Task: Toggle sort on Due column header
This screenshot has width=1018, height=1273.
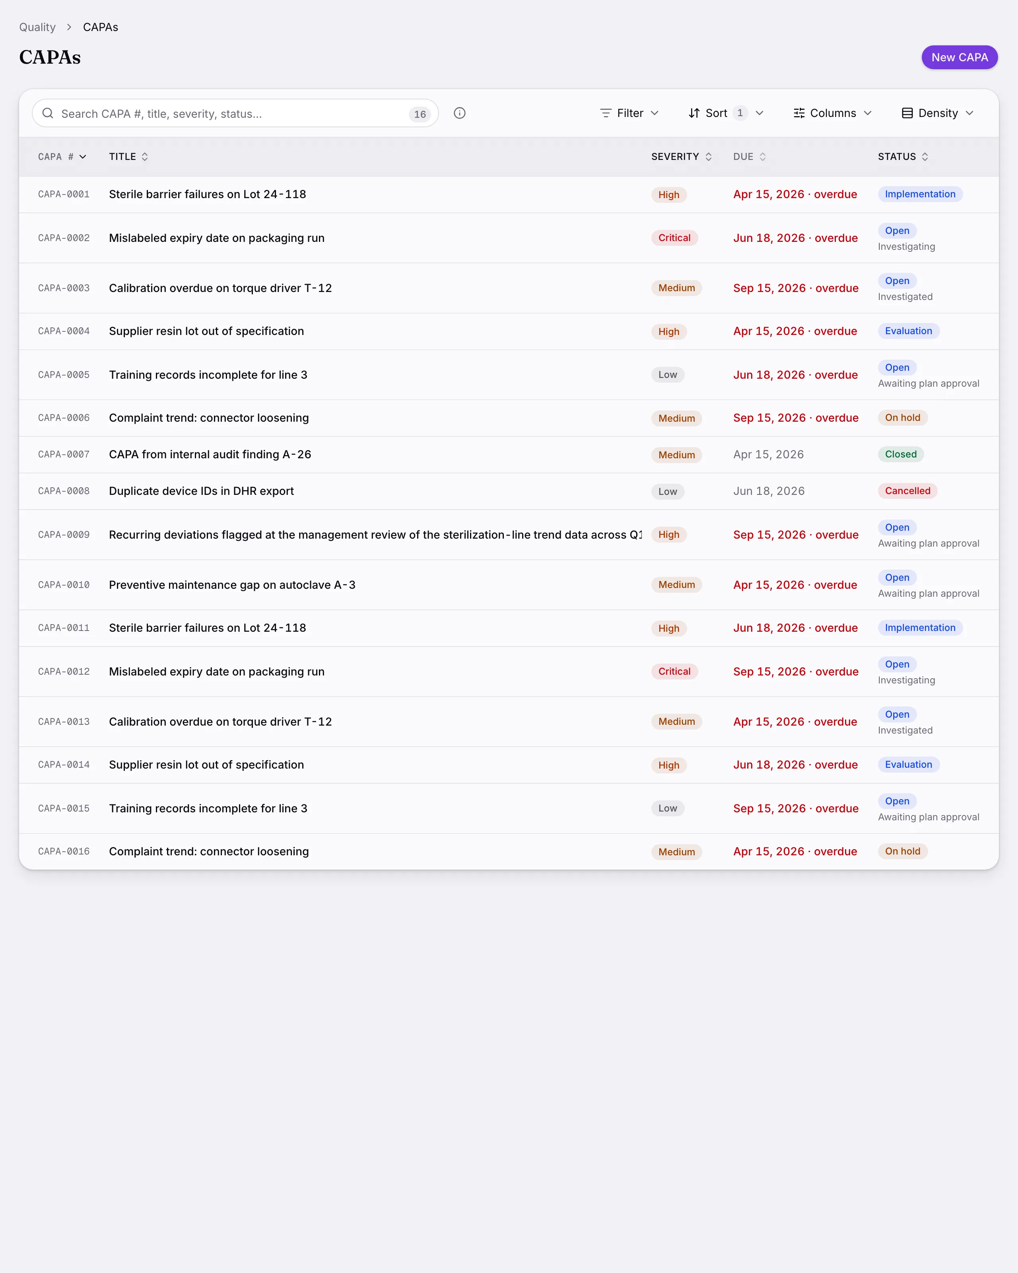Action: point(750,156)
